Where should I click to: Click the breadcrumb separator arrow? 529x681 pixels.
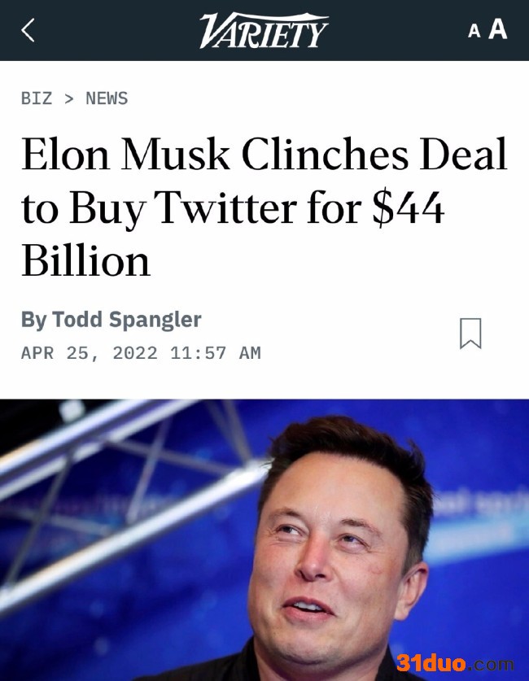tap(69, 98)
